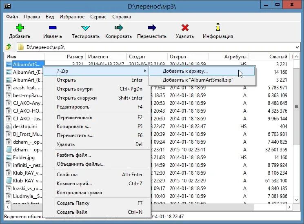
Task: Click the yellow Информация icon
Action: coord(218,27)
